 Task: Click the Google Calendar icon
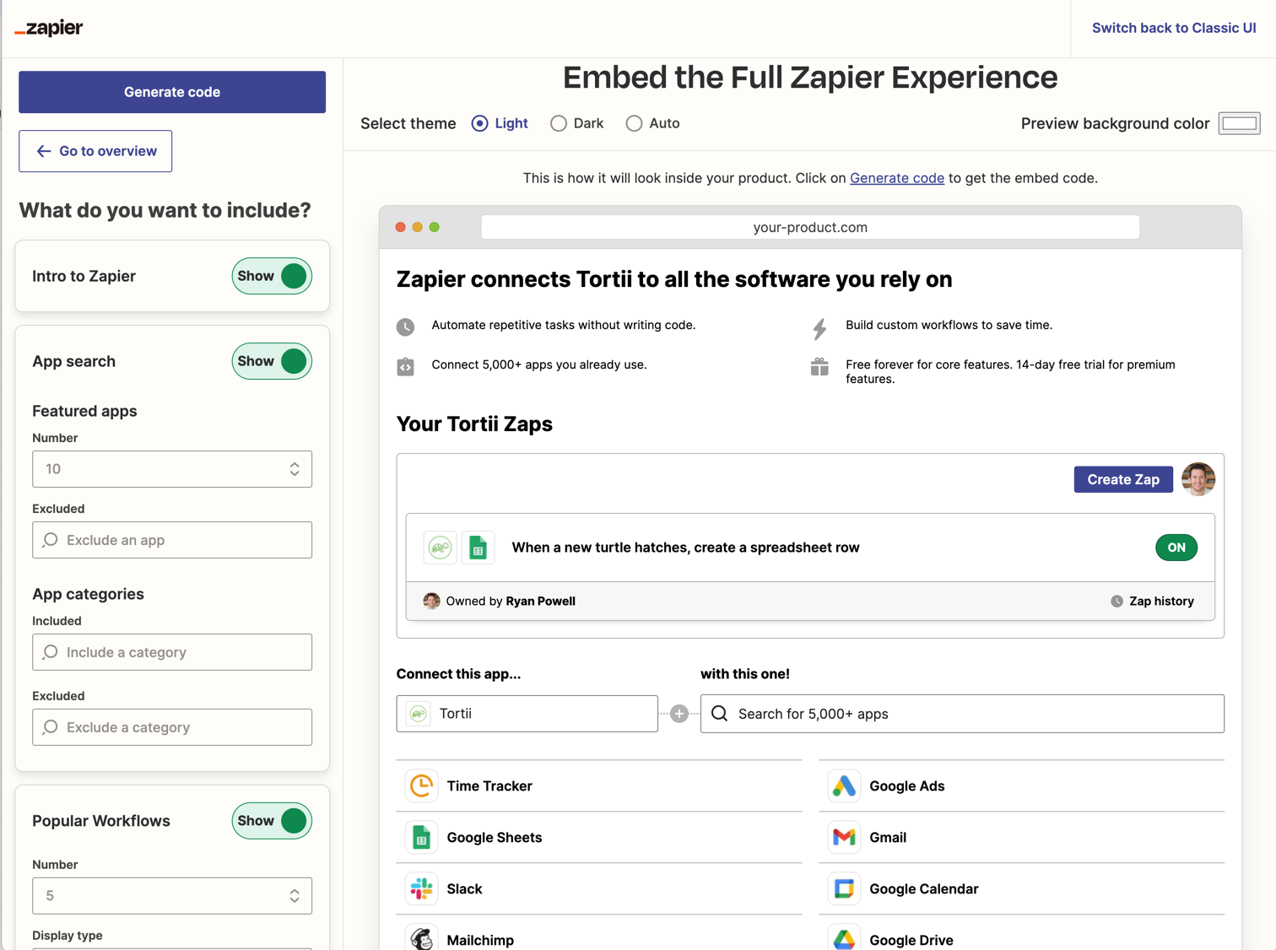coord(843,888)
